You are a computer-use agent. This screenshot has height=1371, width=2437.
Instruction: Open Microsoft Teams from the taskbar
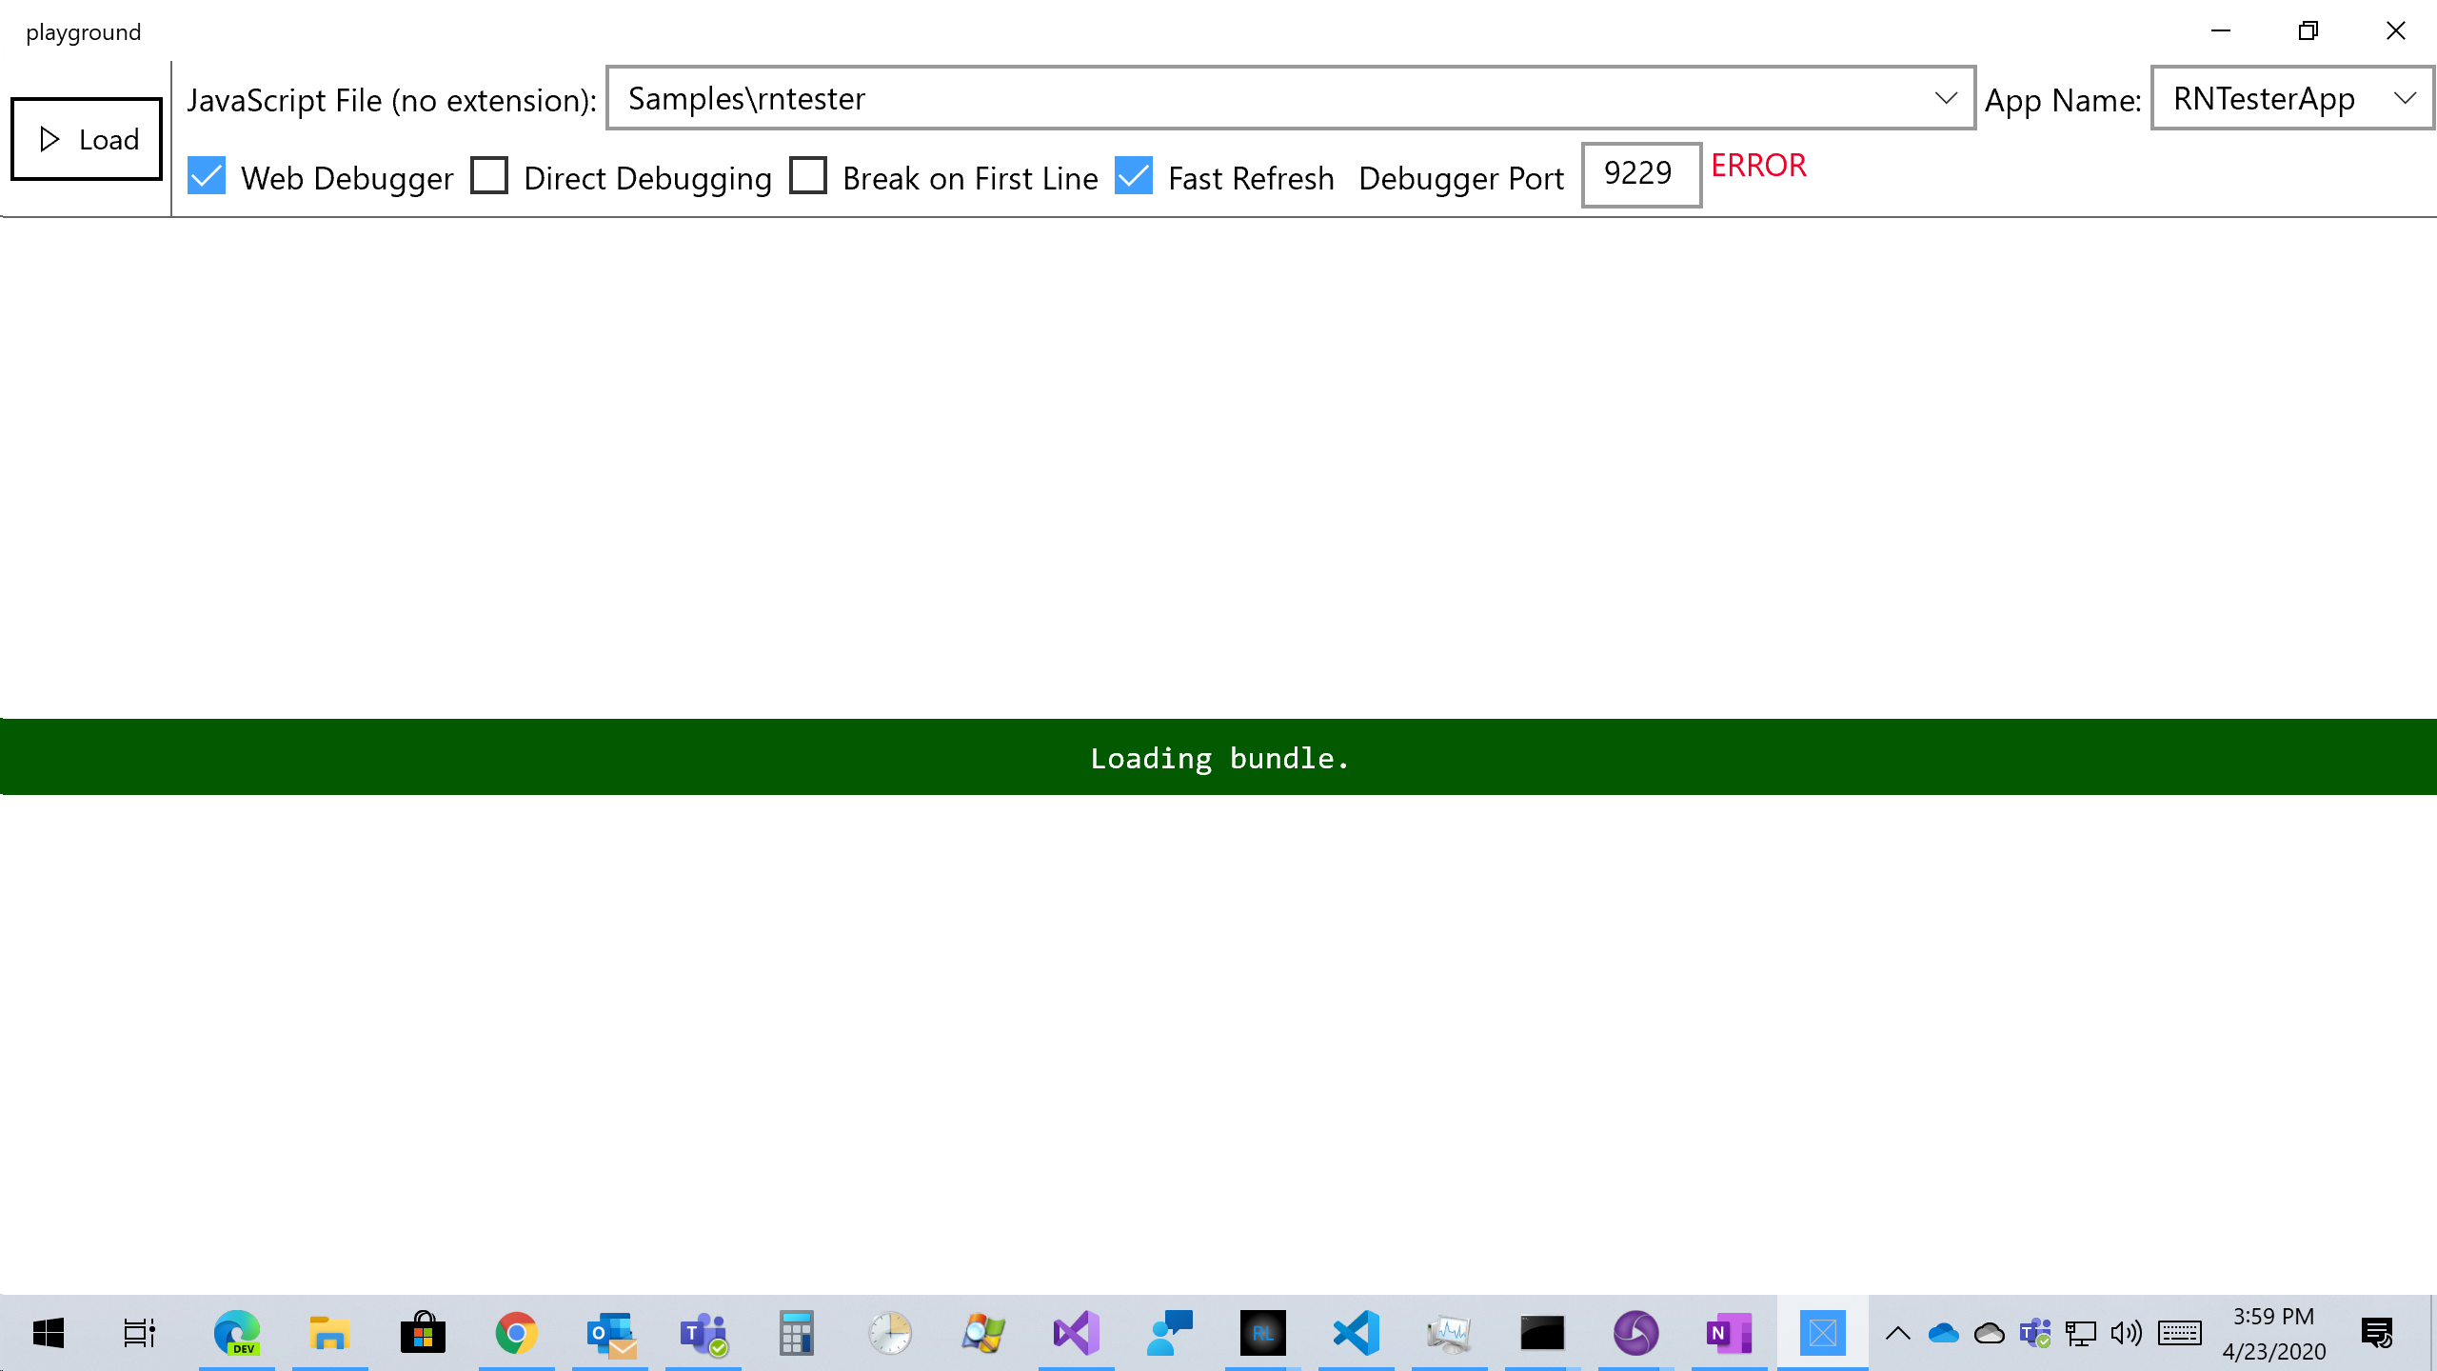coord(703,1333)
